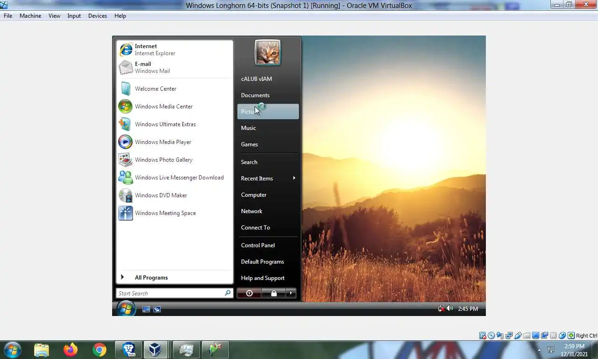Viewport: 598px width, 359px height.
Task: Open the VirtualBox View menu
Action: [54, 16]
